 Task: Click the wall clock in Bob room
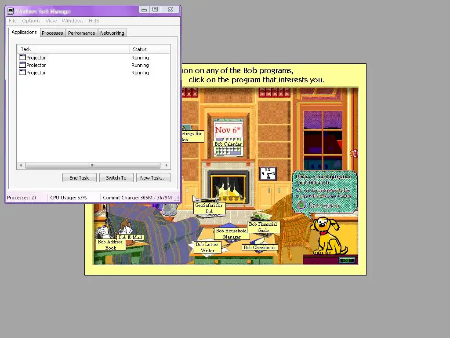tap(268, 174)
